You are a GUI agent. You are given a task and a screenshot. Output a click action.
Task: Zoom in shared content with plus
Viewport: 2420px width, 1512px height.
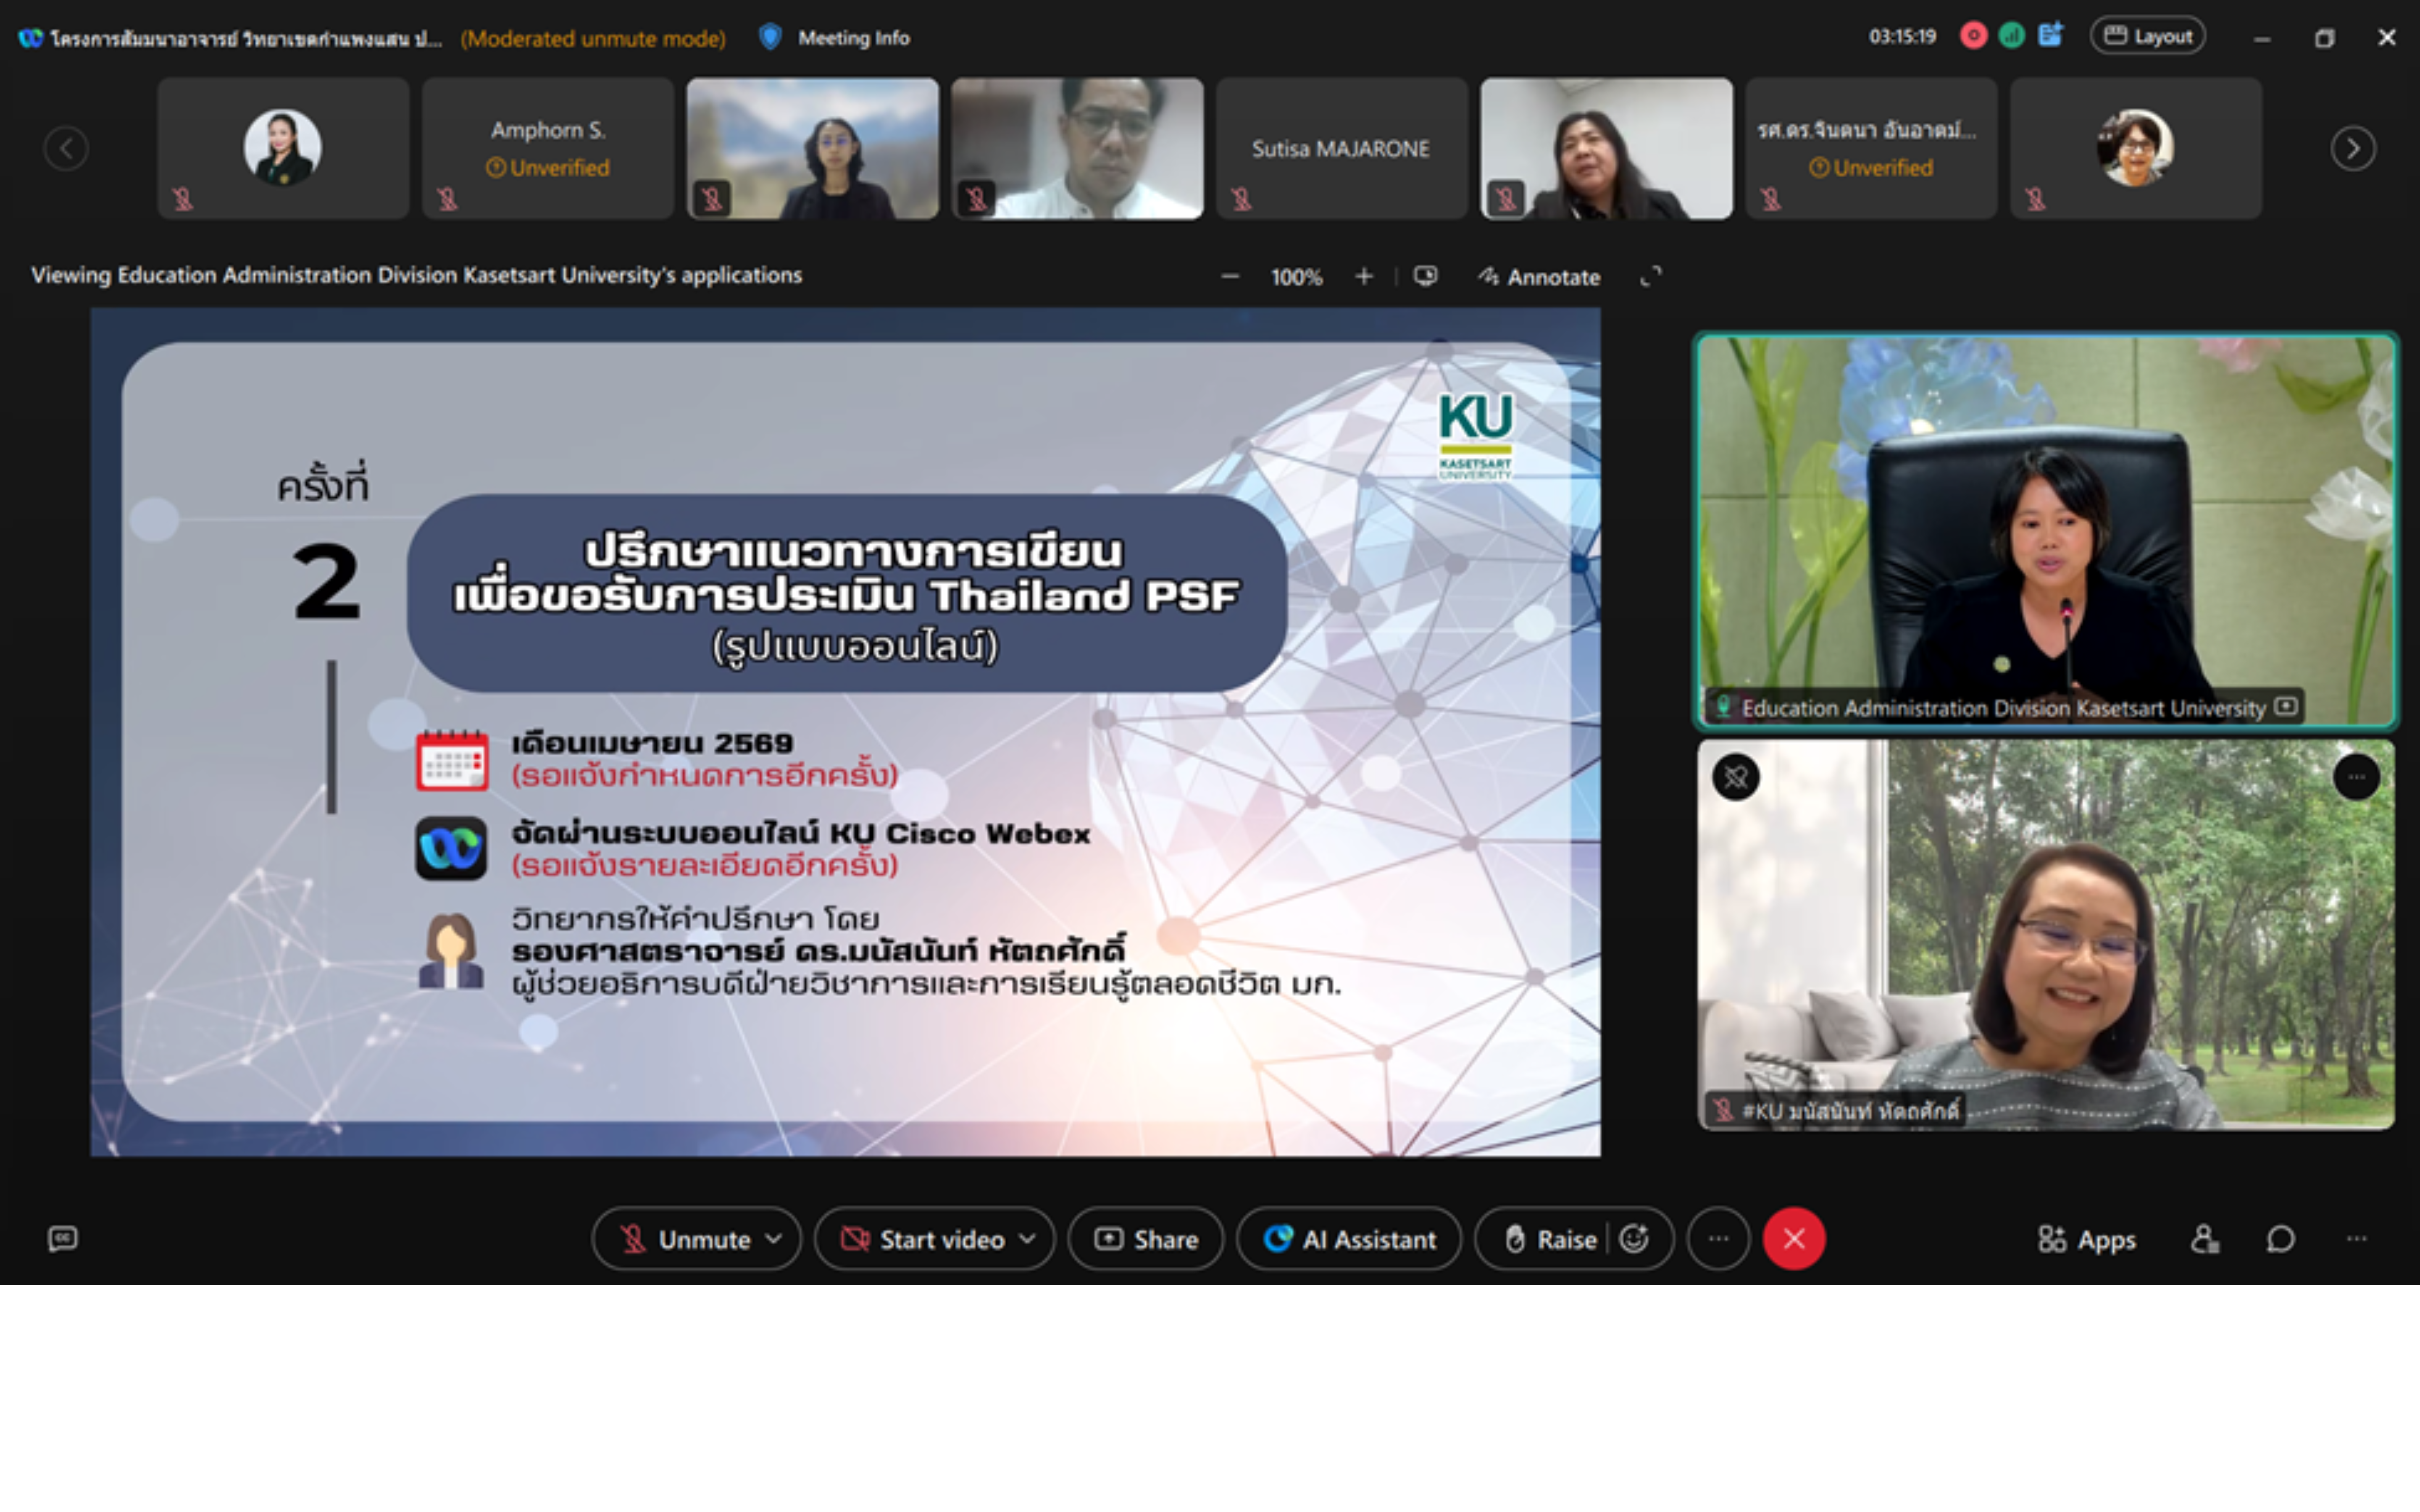tap(1364, 276)
